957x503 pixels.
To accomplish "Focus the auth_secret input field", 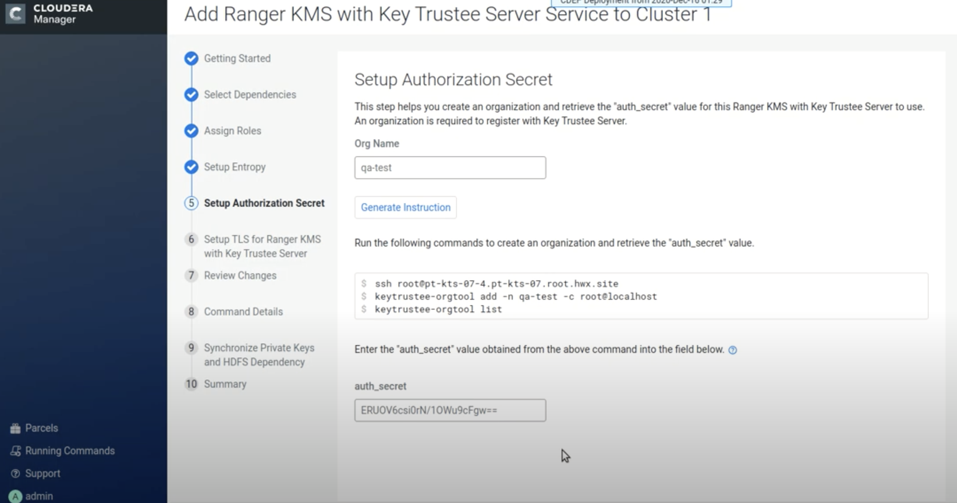I will [x=450, y=410].
